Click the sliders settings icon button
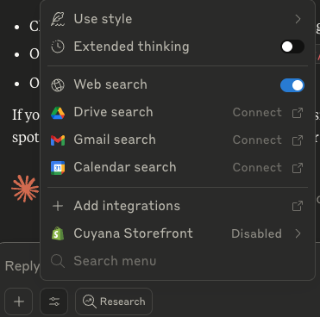Image resolution: width=320 pixels, height=317 pixels. point(54,301)
